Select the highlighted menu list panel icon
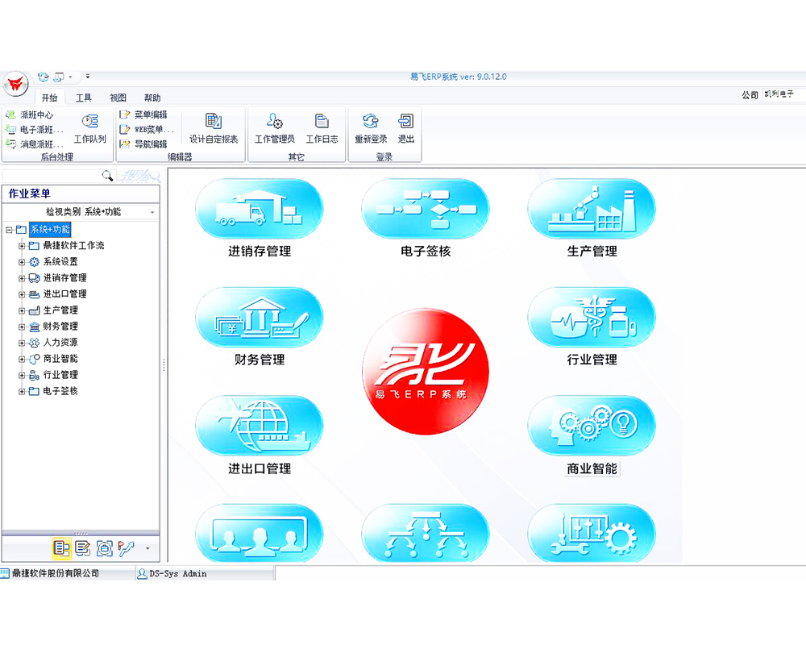806x645 pixels. (62, 548)
